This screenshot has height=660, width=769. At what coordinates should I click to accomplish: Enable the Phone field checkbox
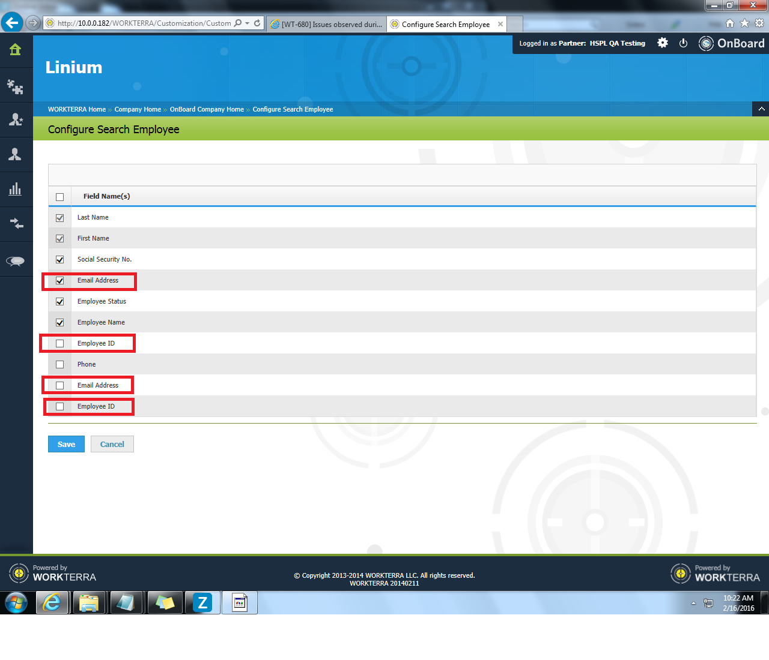point(60,365)
